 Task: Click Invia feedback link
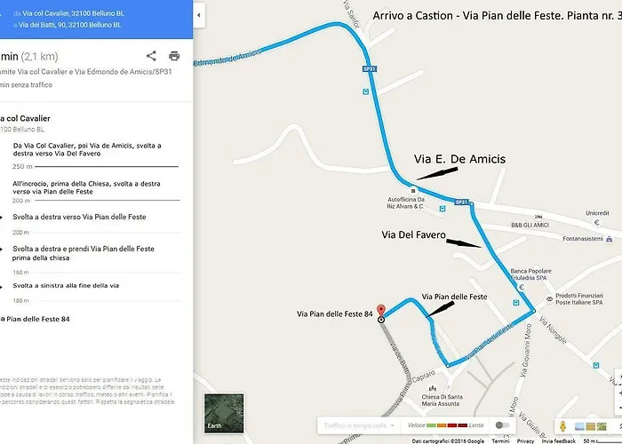tap(558, 440)
